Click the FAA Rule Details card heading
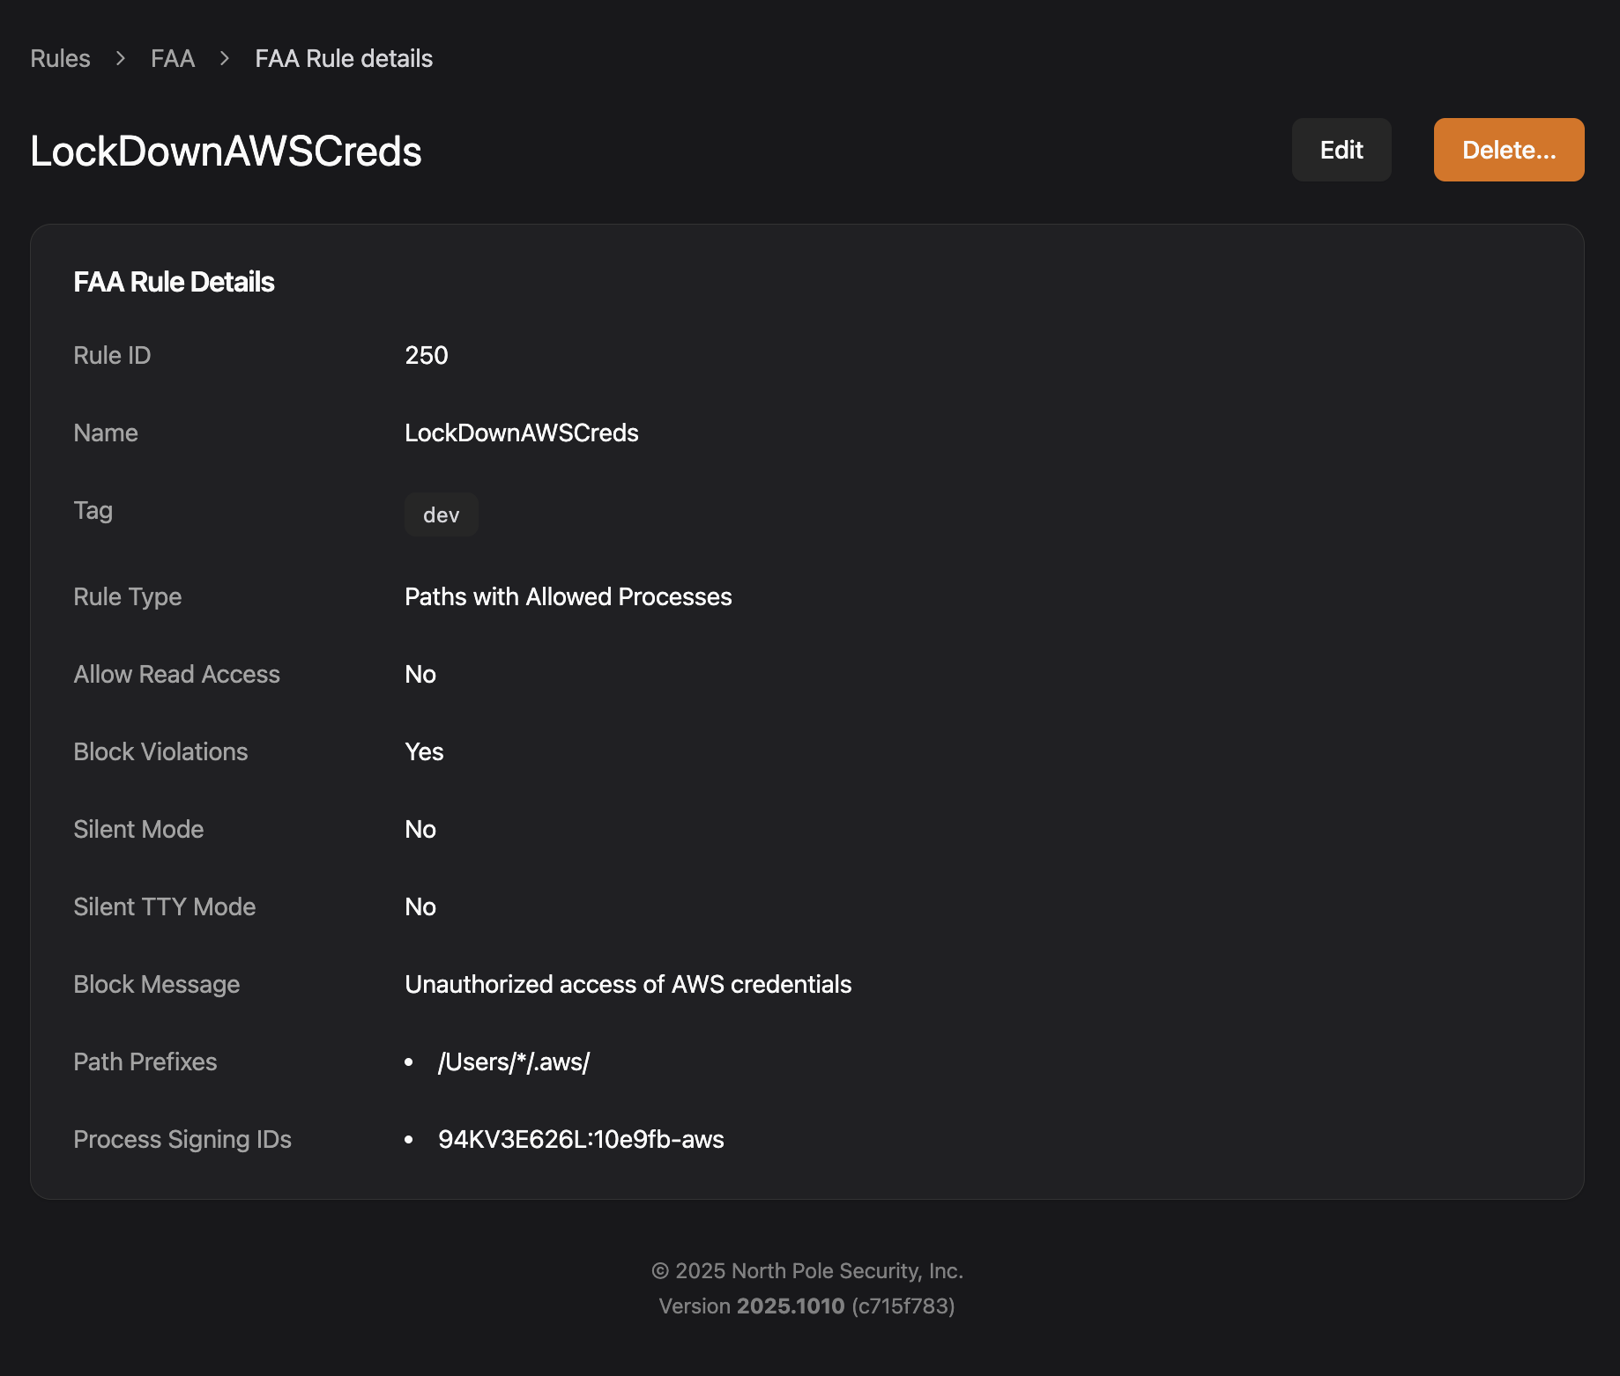The width and height of the screenshot is (1620, 1376). [x=174, y=282]
